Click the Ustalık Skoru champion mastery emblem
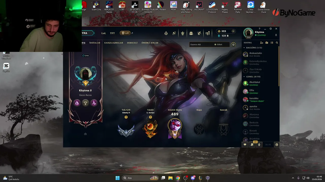Viewport: 325px width, 182px height. (175, 129)
